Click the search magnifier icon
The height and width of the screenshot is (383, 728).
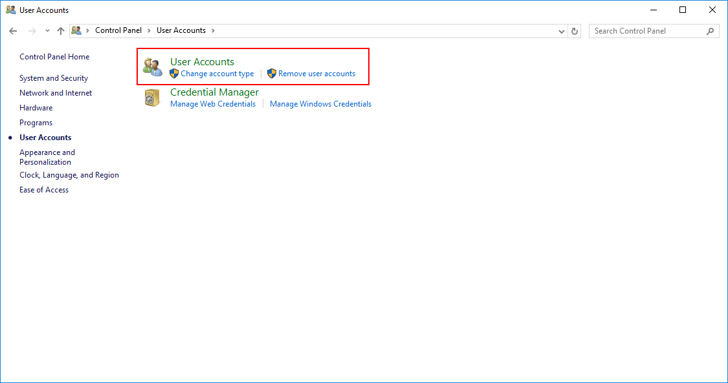point(710,30)
